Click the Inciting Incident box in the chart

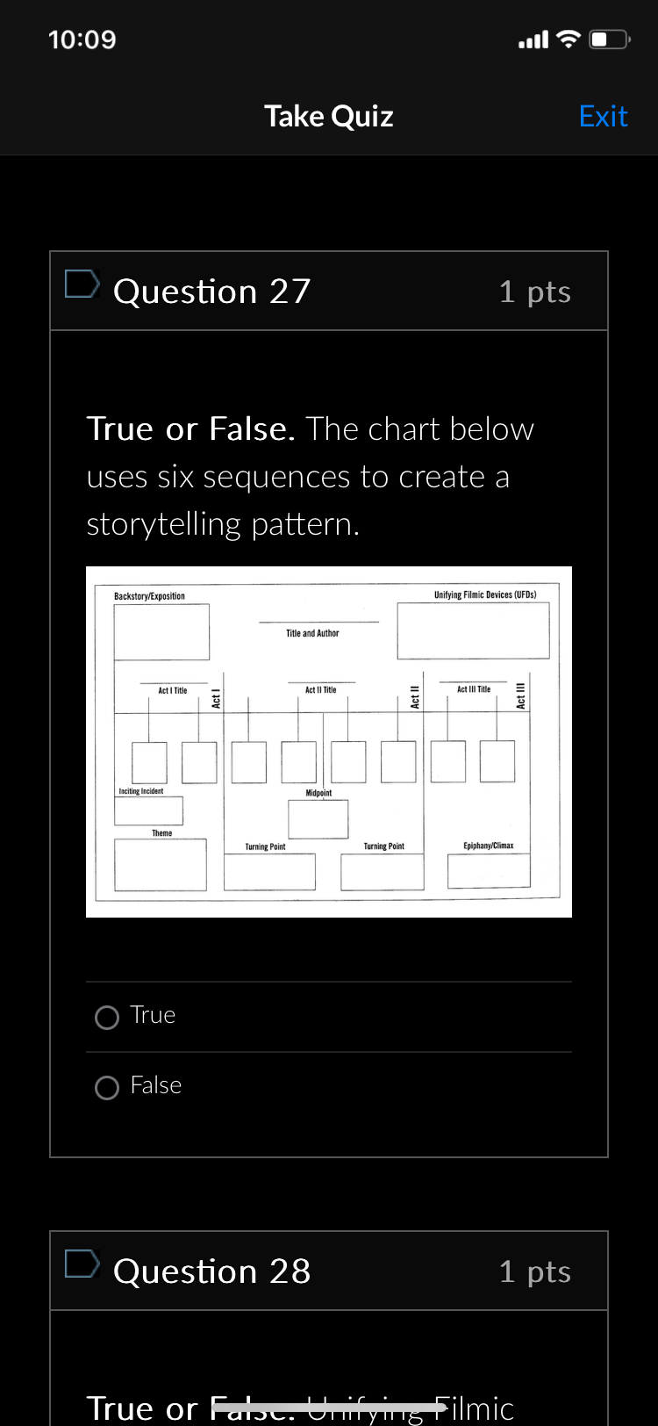(149, 809)
